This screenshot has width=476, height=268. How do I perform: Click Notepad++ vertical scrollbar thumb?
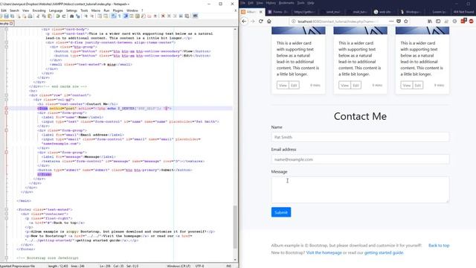click(235, 226)
